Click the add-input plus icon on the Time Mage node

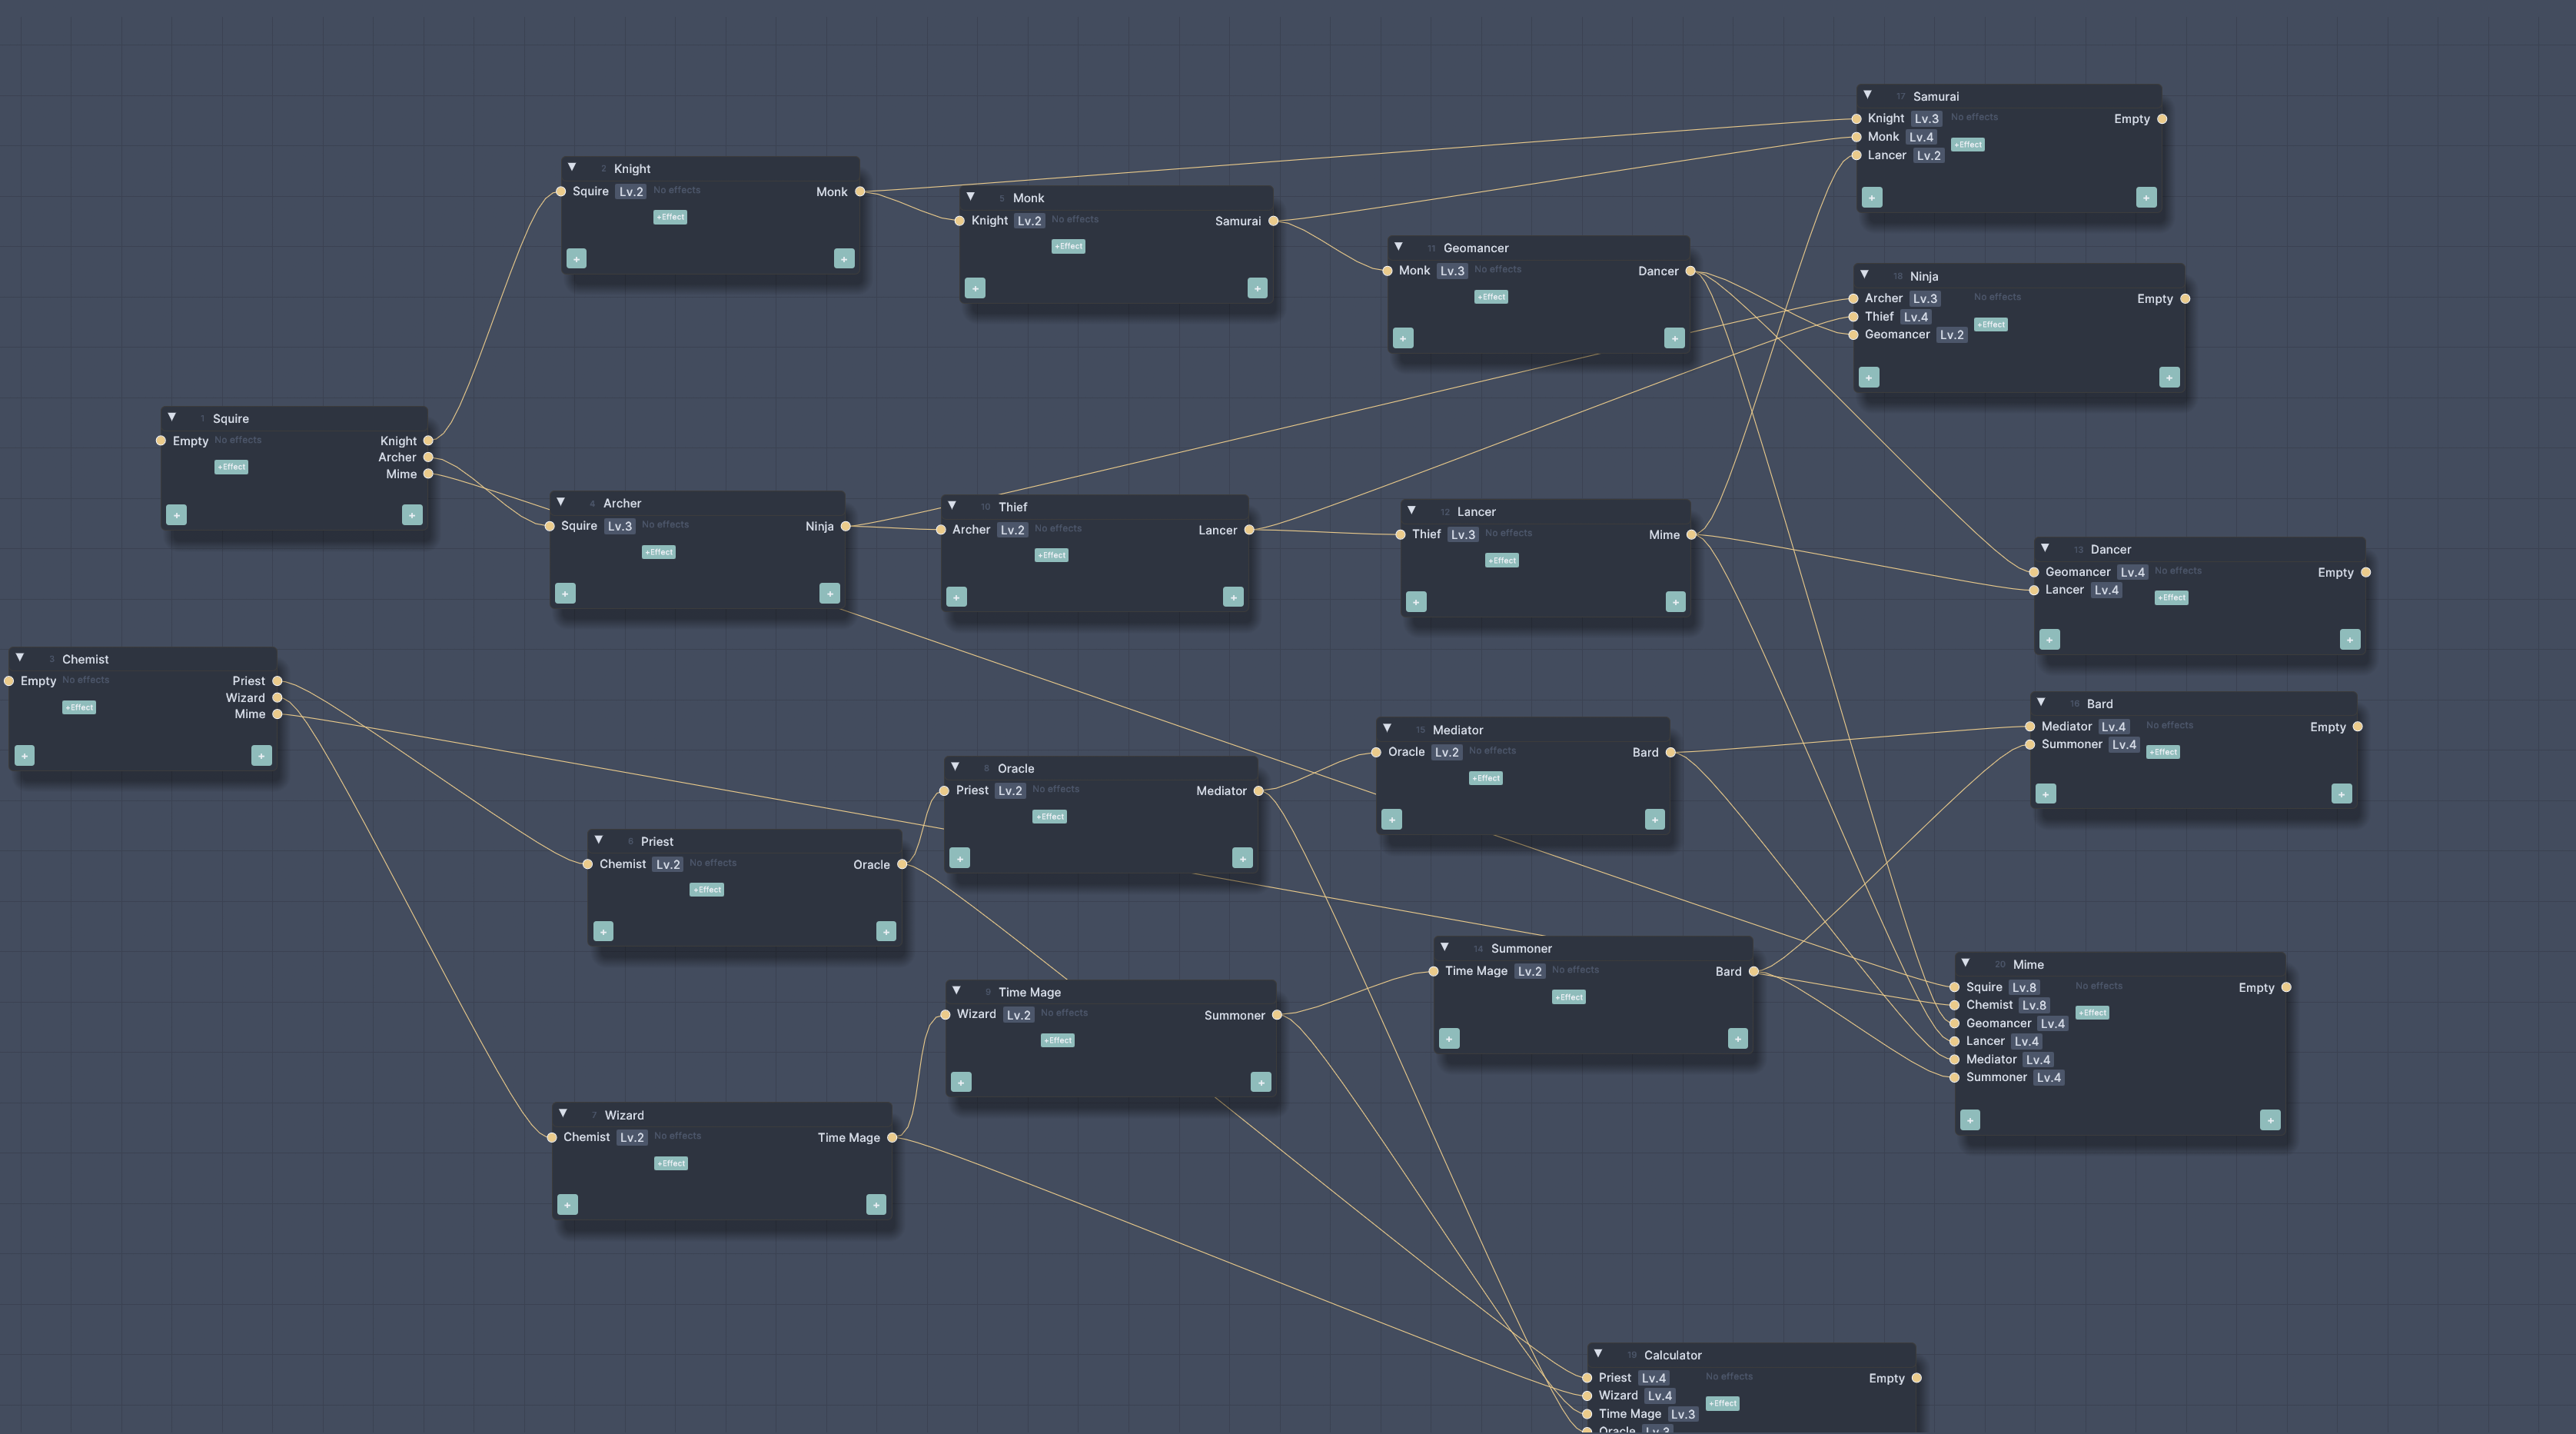click(x=960, y=1081)
